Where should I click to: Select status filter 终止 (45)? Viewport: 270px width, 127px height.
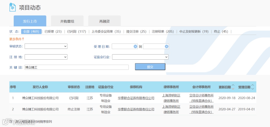tap(221, 32)
